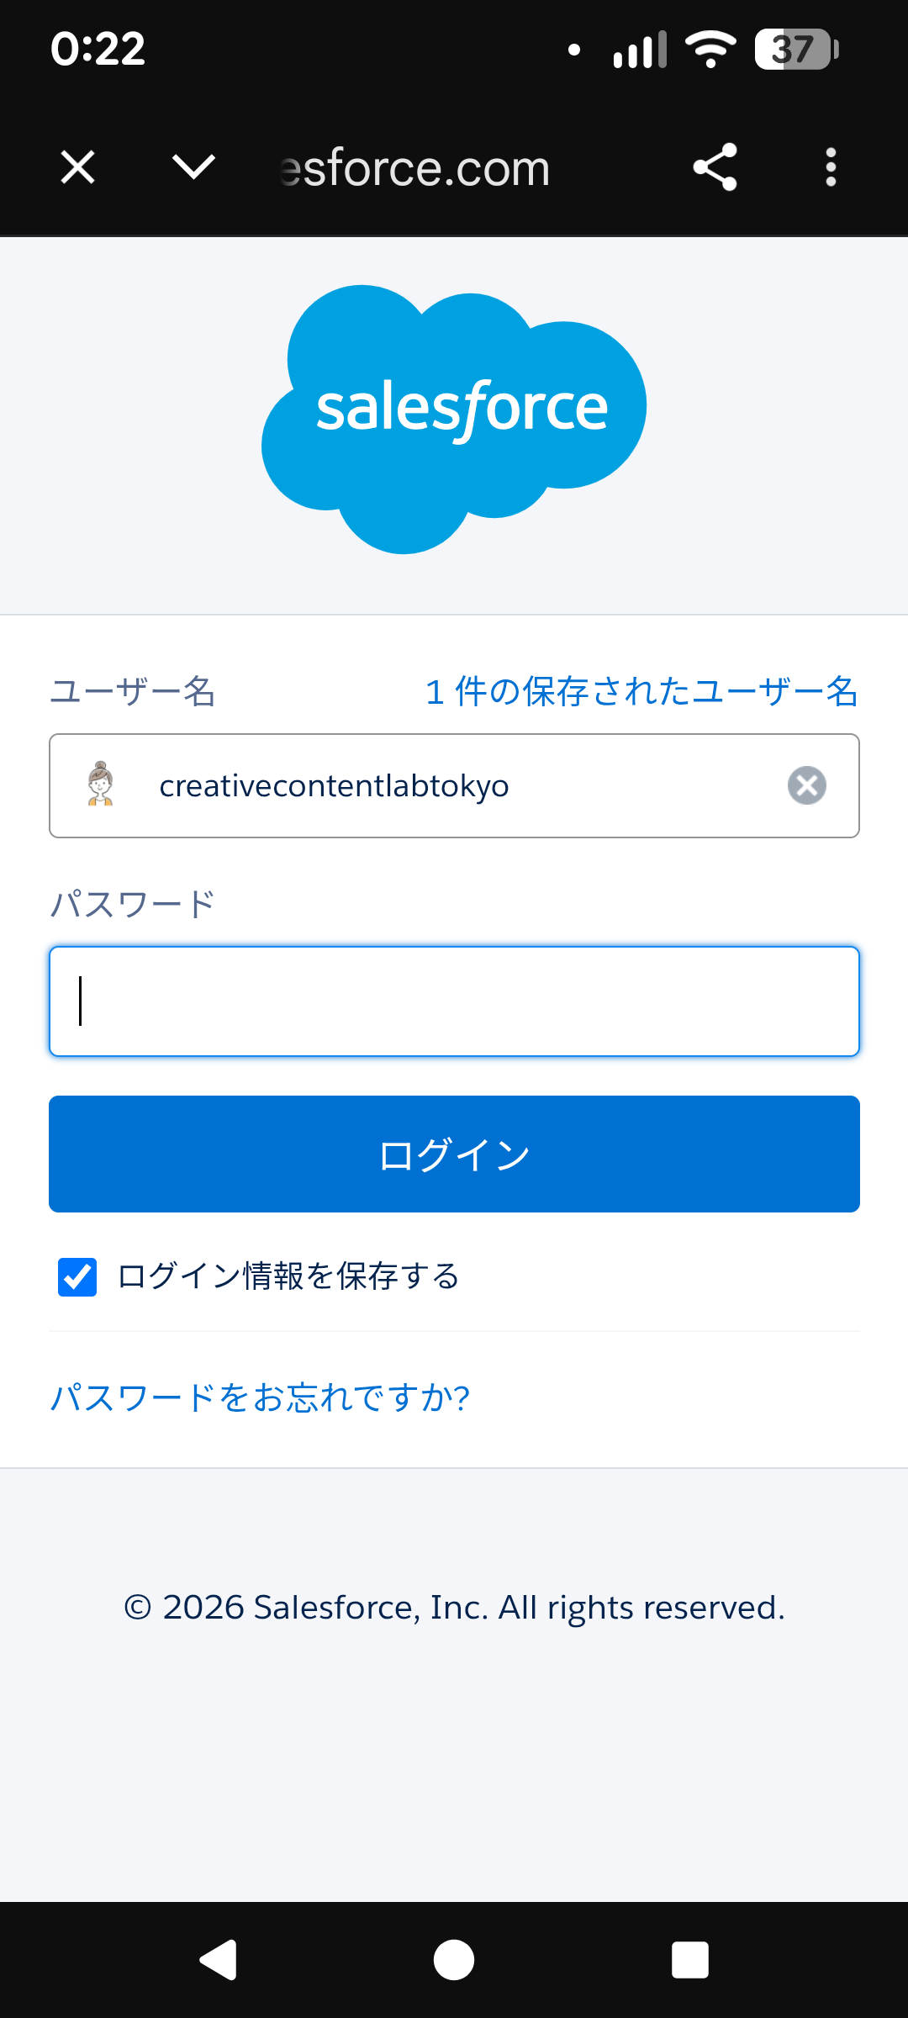Tap the battery indicator in status bar

(x=795, y=49)
